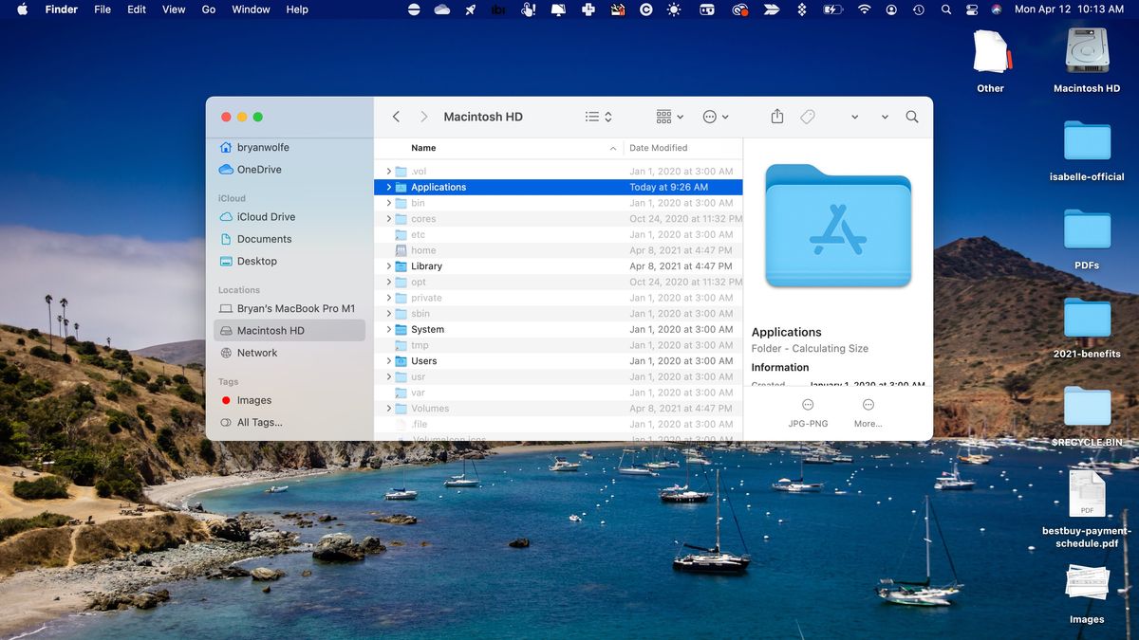Open the View menu in the menu bar
This screenshot has width=1139, height=640.
tap(173, 9)
